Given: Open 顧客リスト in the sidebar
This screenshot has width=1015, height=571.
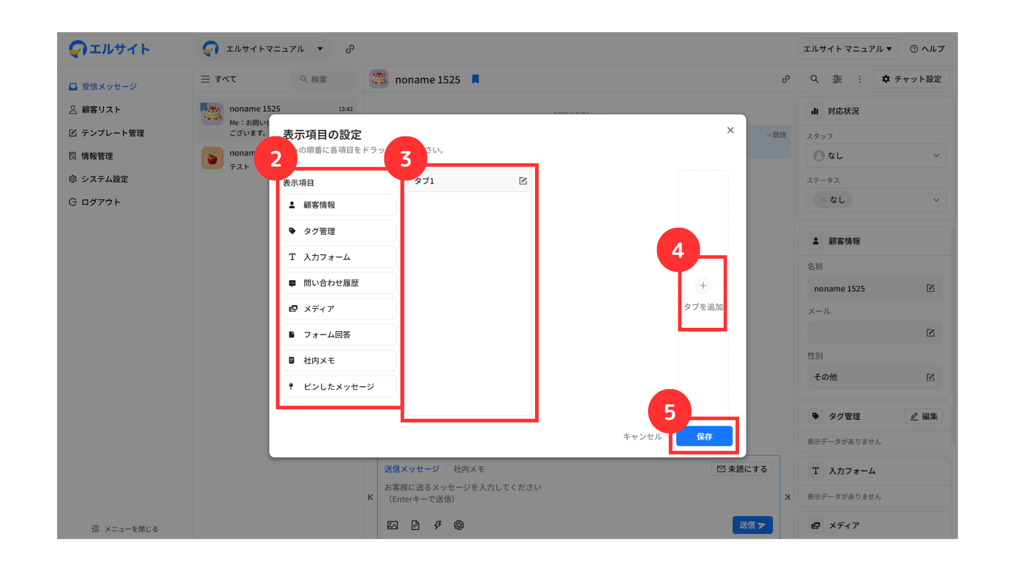Looking at the screenshot, I should 101,109.
